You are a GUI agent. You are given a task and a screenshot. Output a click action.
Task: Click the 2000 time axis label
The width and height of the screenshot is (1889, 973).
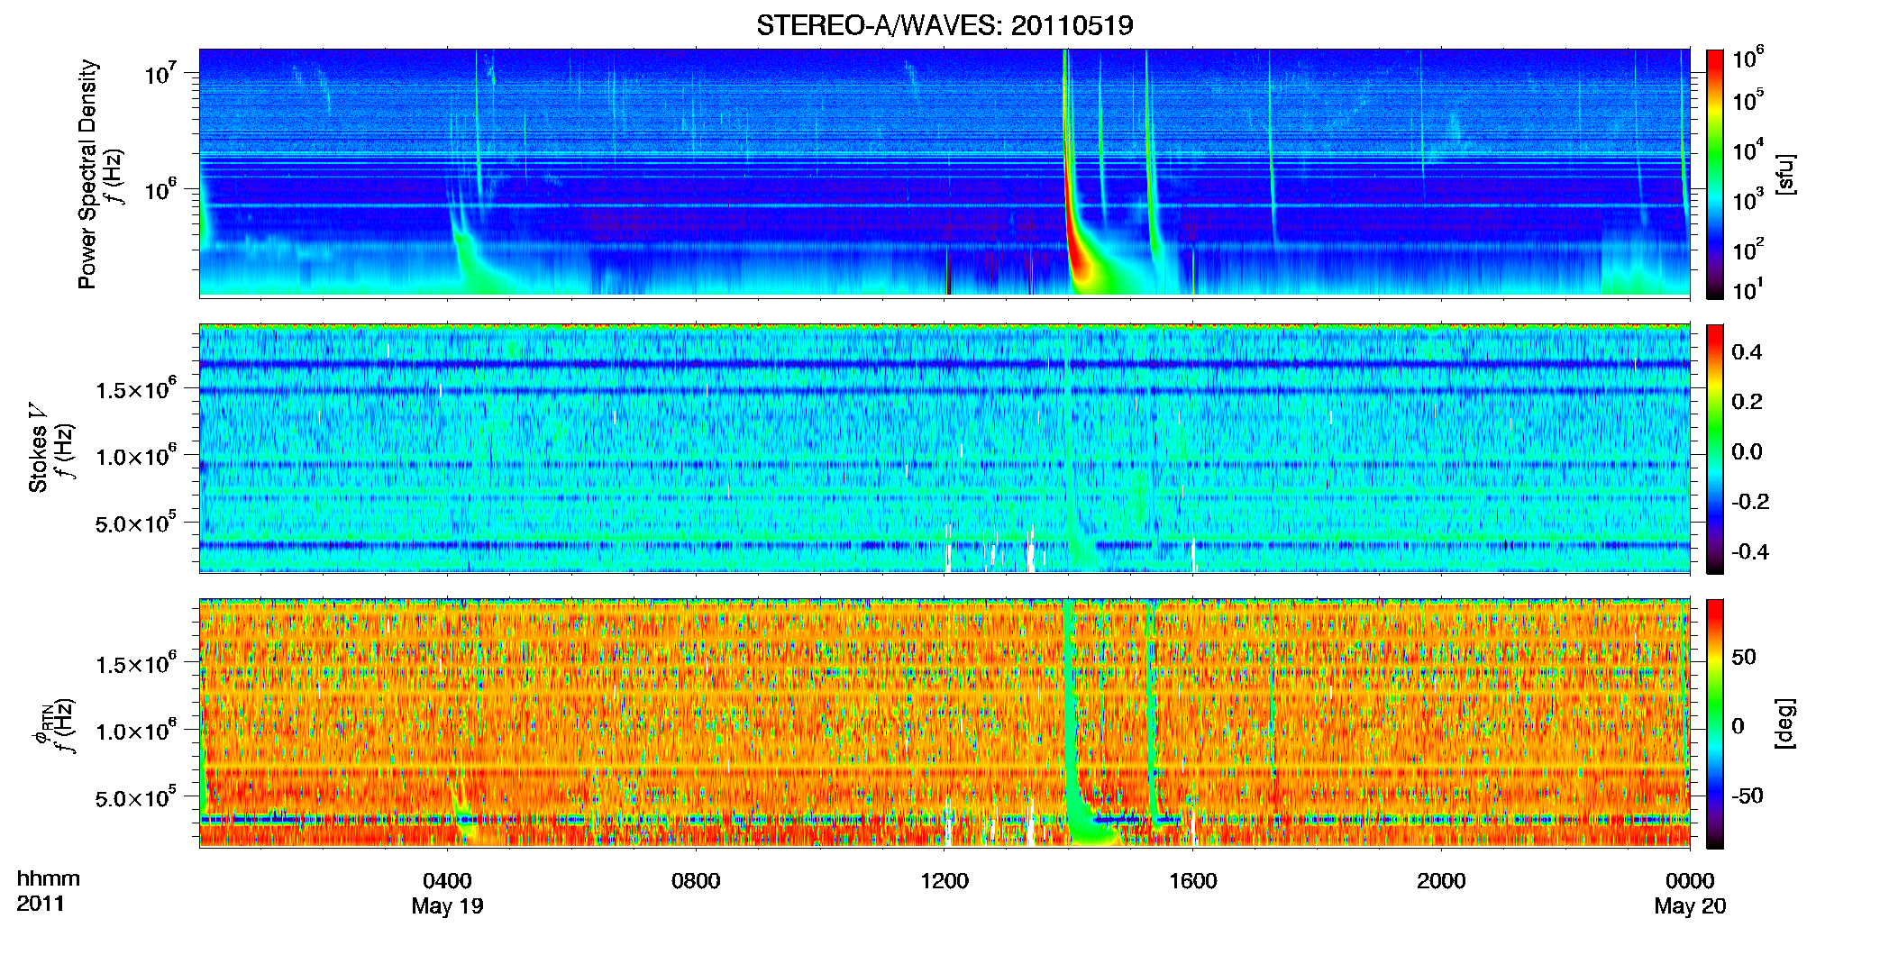(1441, 881)
